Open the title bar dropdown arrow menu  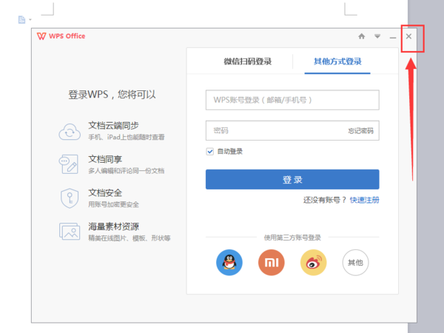[377, 36]
